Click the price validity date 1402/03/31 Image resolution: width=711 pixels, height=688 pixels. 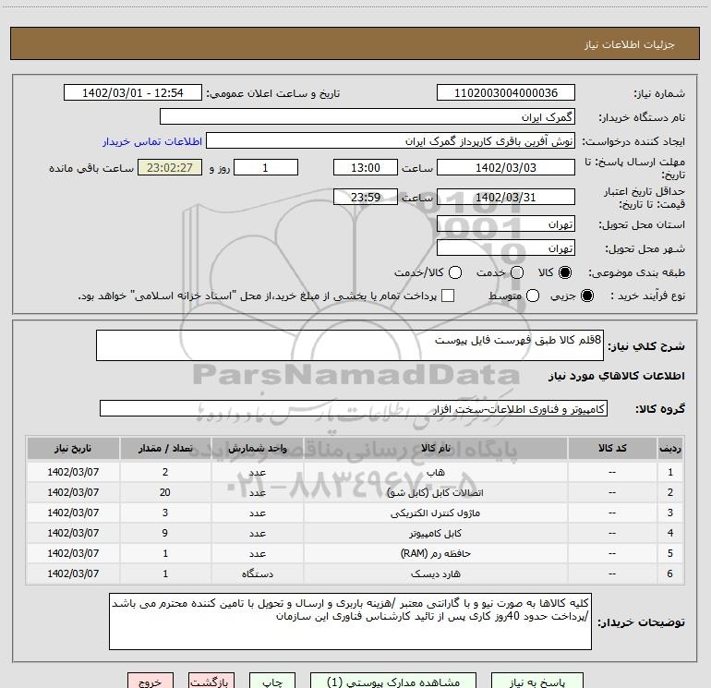click(x=506, y=198)
